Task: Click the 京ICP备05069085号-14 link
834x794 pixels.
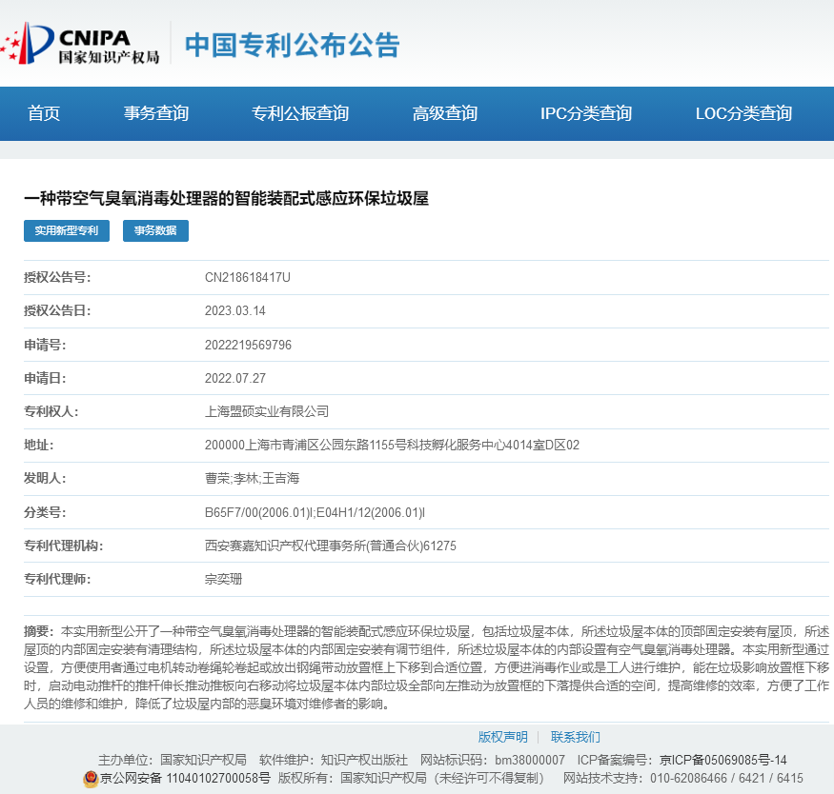Action: [x=723, y=760]
